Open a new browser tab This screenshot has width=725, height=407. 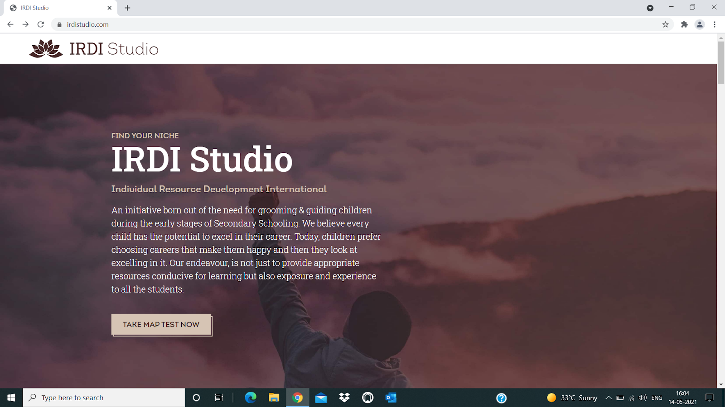(x=127, y=8)
